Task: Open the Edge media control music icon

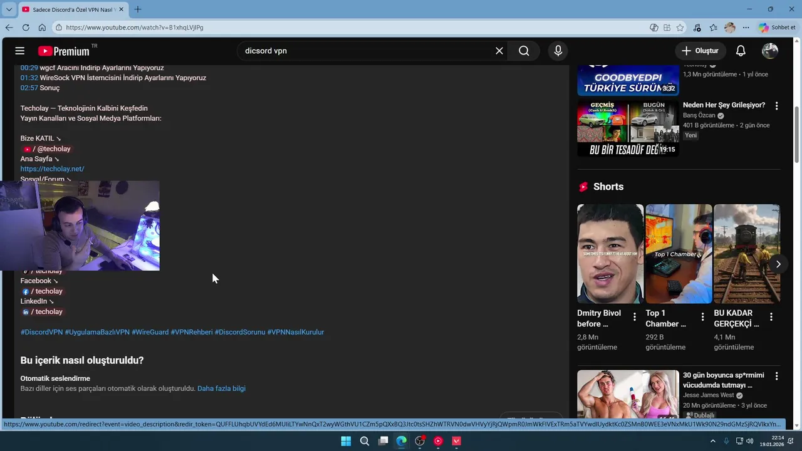Action: pyautogui.click(x=697, y=28)
